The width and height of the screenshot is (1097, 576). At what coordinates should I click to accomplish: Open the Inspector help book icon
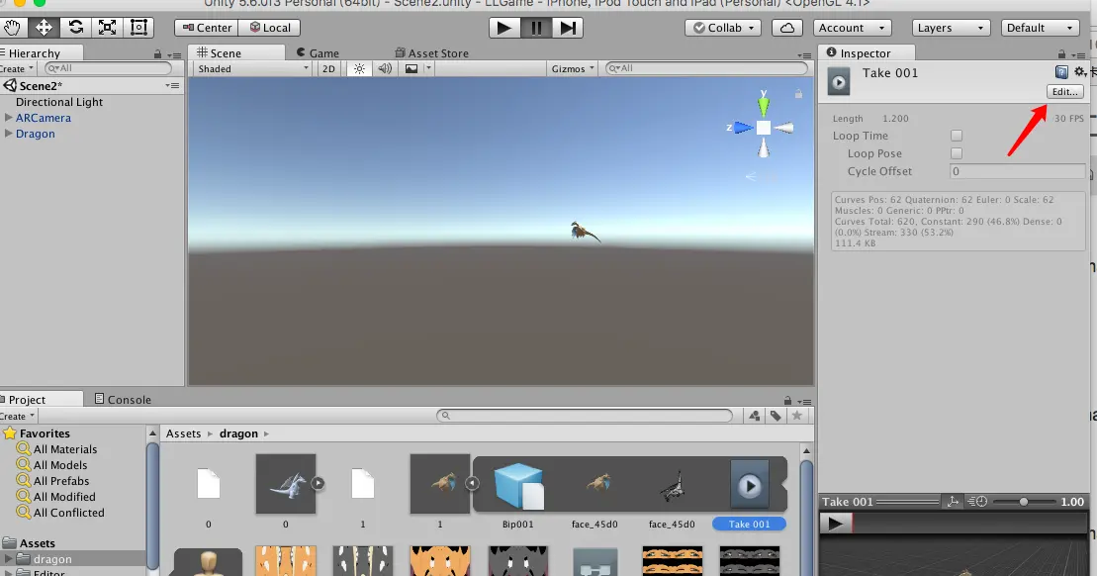[1061, 72]
